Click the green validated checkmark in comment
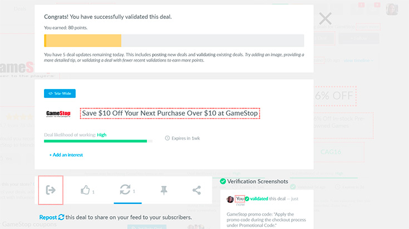This screenshot has height=229, width=409. click(247, 199)
